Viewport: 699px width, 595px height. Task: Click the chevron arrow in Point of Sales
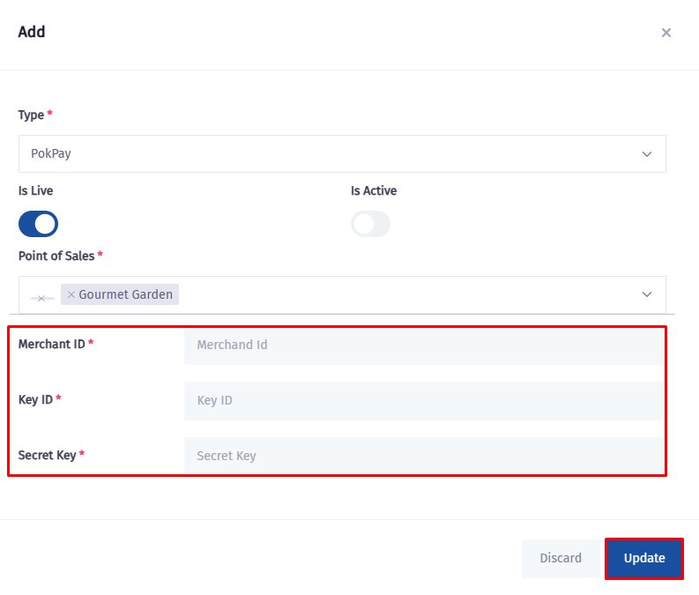(647, 294)
